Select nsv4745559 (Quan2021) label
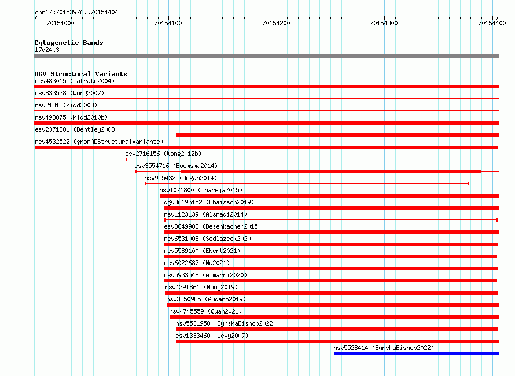Screen dimensions: 515x376 coord(205,311)
